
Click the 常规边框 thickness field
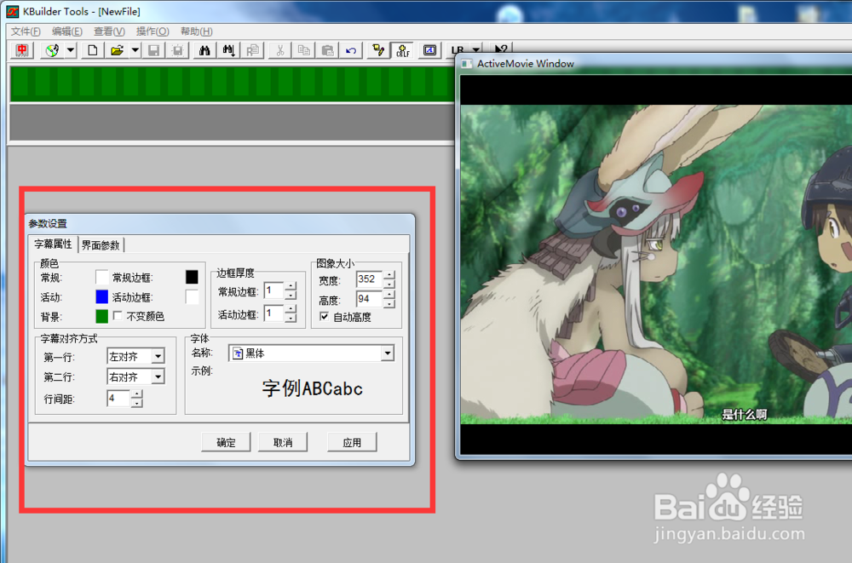click(x=273, y=290)
